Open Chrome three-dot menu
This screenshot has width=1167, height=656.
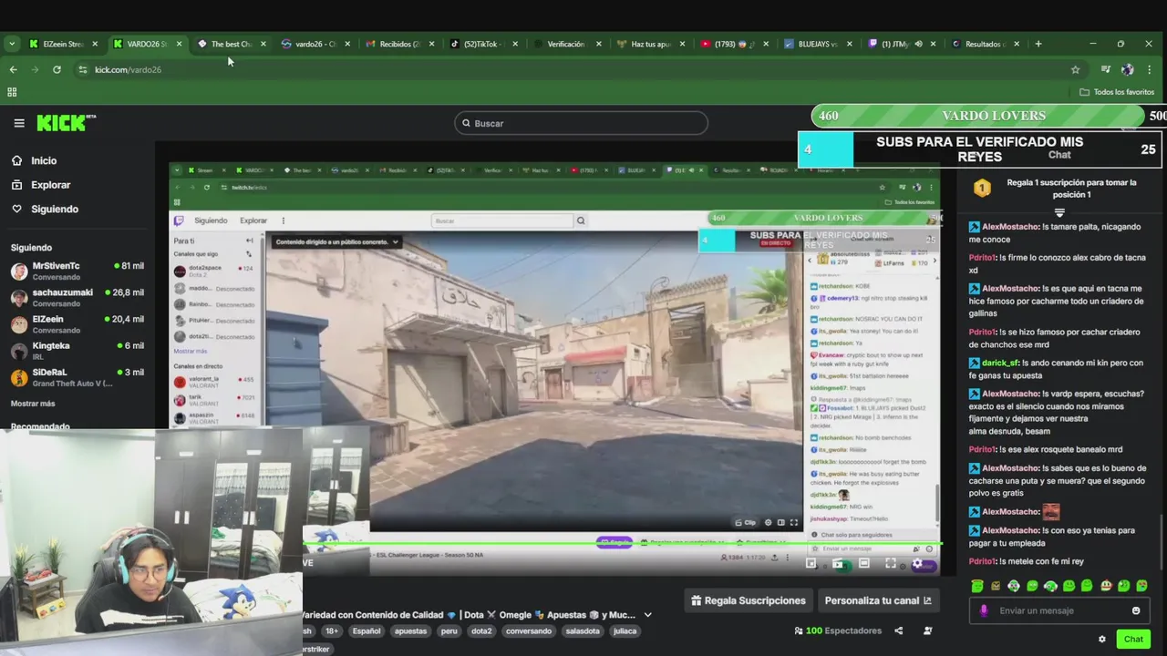click(1149, 69)
